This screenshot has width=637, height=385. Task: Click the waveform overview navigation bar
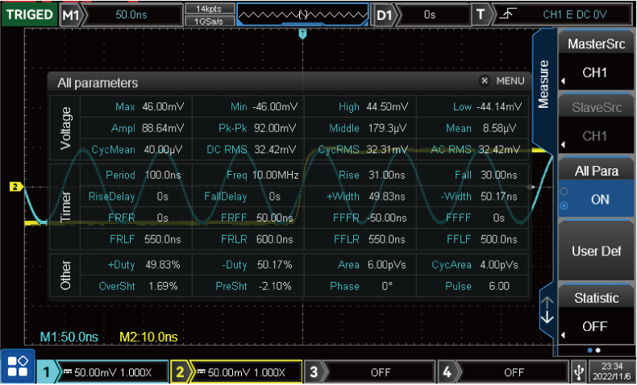click(x=302, y=14)
